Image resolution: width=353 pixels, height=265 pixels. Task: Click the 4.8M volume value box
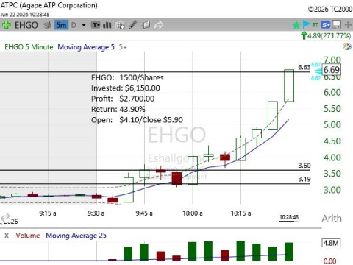[x=331, y=243]
